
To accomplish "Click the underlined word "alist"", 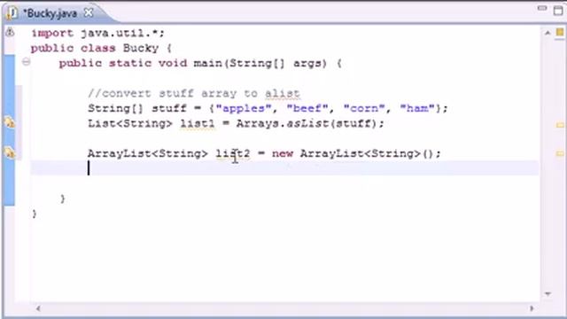I will click(x=283, y=94).
